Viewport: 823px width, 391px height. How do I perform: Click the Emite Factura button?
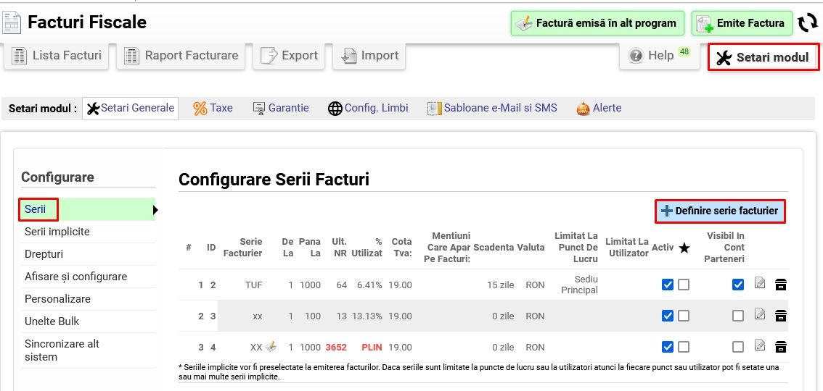click(x=740, y=23)
